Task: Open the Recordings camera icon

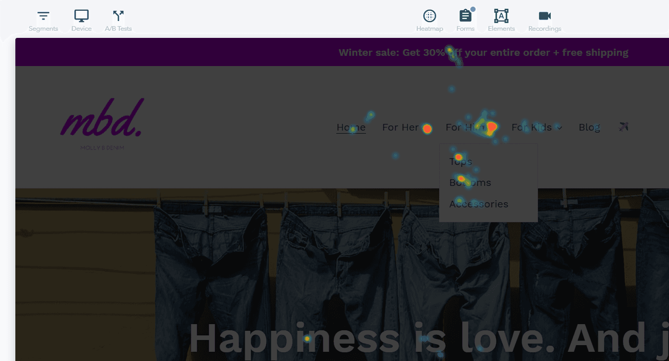Action: point(545,16)
